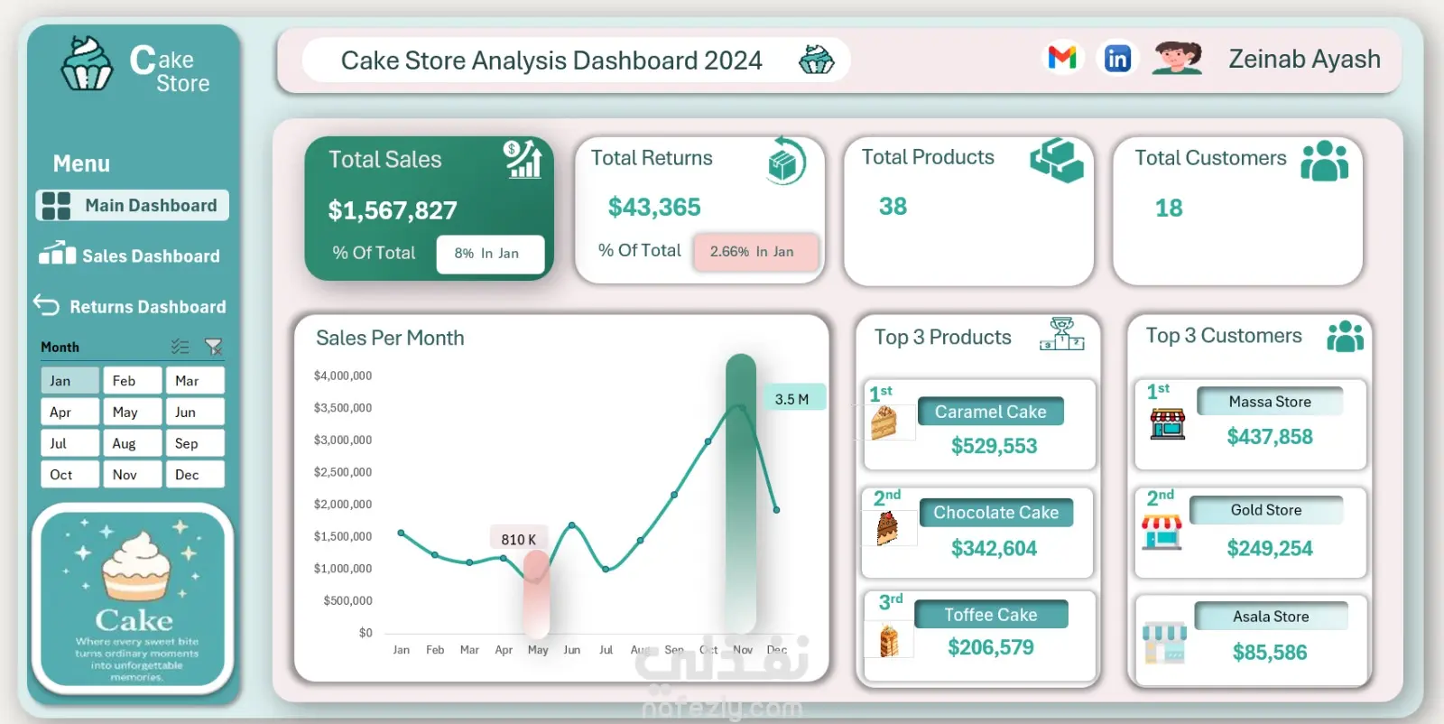Click the Total Customers people icon
Image resolution: width=1444 pixels, height=724 pixels.
[1325, 161]
